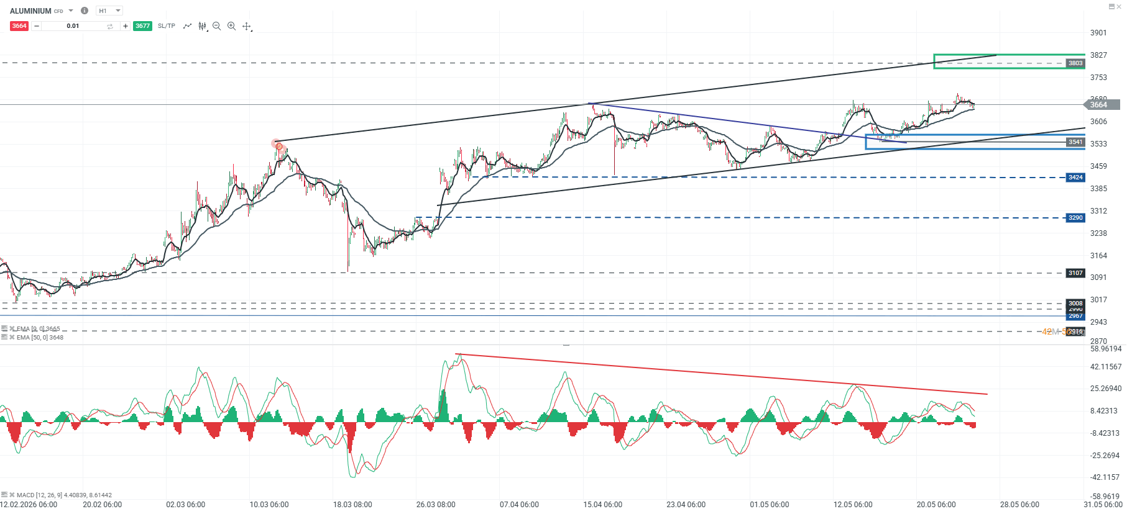Open MACD indicator settings icon
Viewport: 1127px width, 514px height.
point(4,495)
